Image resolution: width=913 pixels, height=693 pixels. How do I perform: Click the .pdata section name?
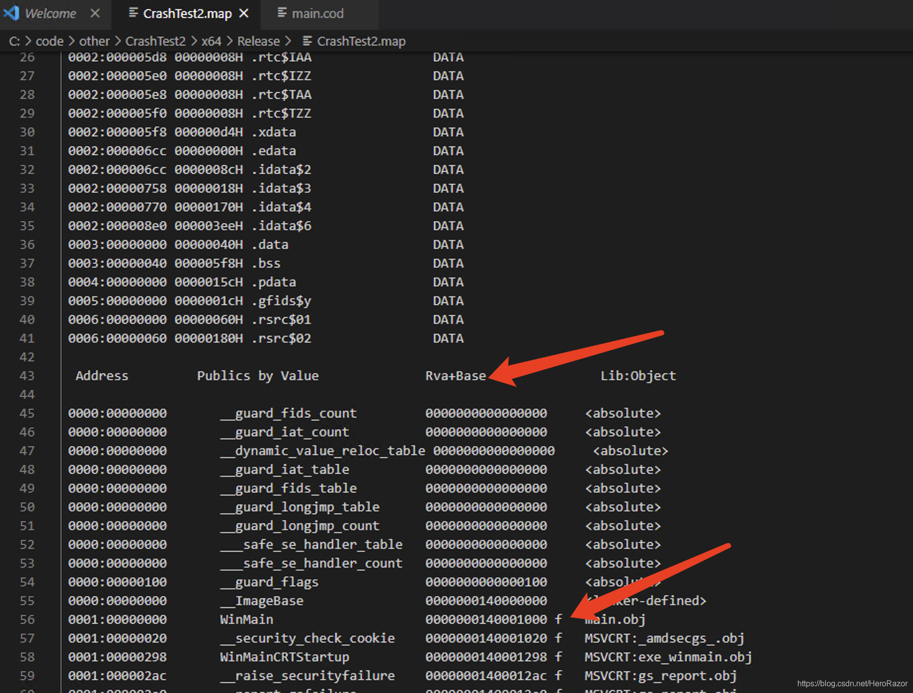pos(274,282)
